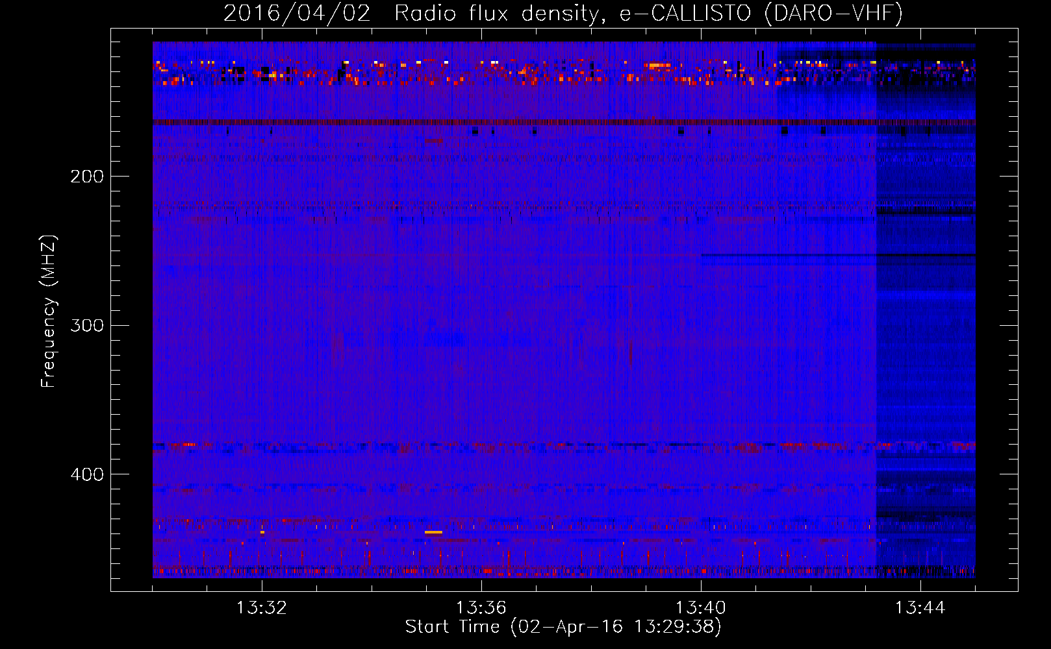Screen dimensions: 1051x649
Task: Click the 400 frequency tick label
Action: (87, 474)
